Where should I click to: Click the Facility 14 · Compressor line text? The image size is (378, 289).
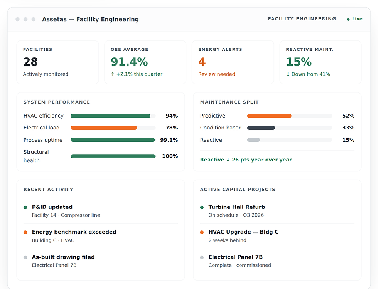66,215
